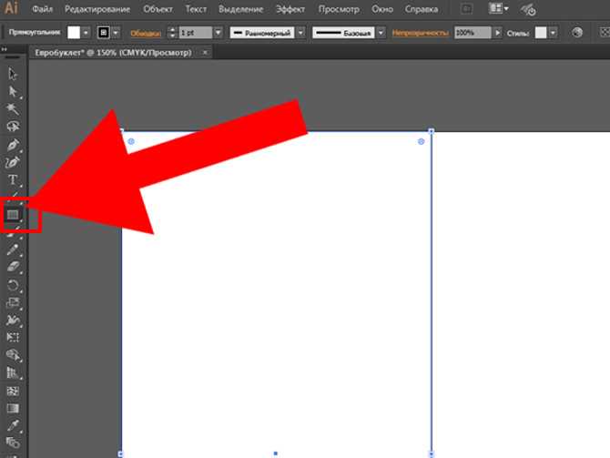This screenshot has width=610, height=458.
Task: Open the Recolor Artwork wheel icon
Action: (x=577, y=33)
